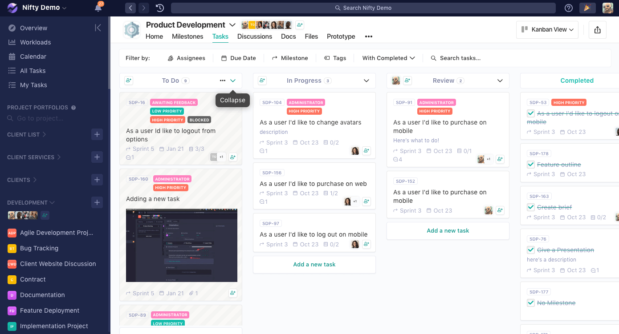Image resolution: width=619 pixels, height=334 pixels.
Task: Open the screenshot thumbnail on Adding a new task
Action: click(182, 245)
